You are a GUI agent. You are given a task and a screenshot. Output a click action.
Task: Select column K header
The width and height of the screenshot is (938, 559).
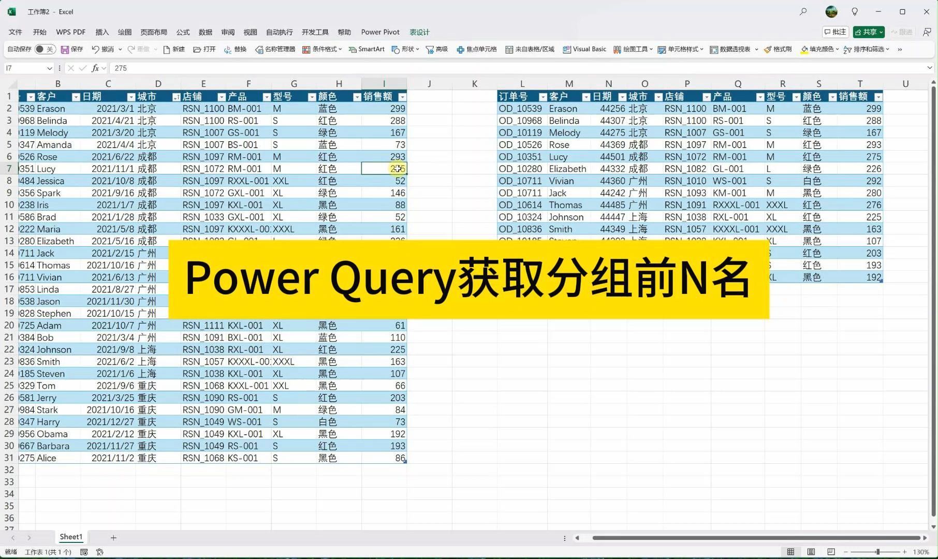(x=474, y=83)
